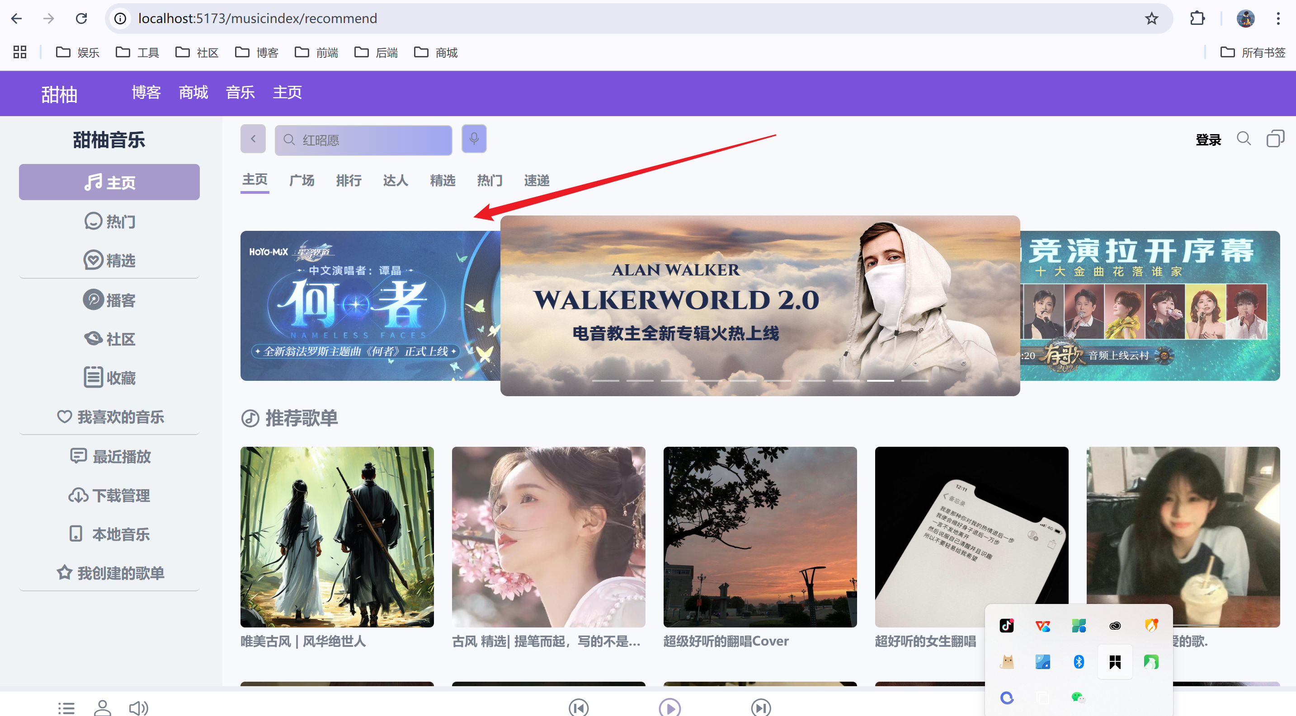Switch to the 广场 tab
This screenshot has width=1296, height=716.
pyautogui.click(x=302, y=181)
